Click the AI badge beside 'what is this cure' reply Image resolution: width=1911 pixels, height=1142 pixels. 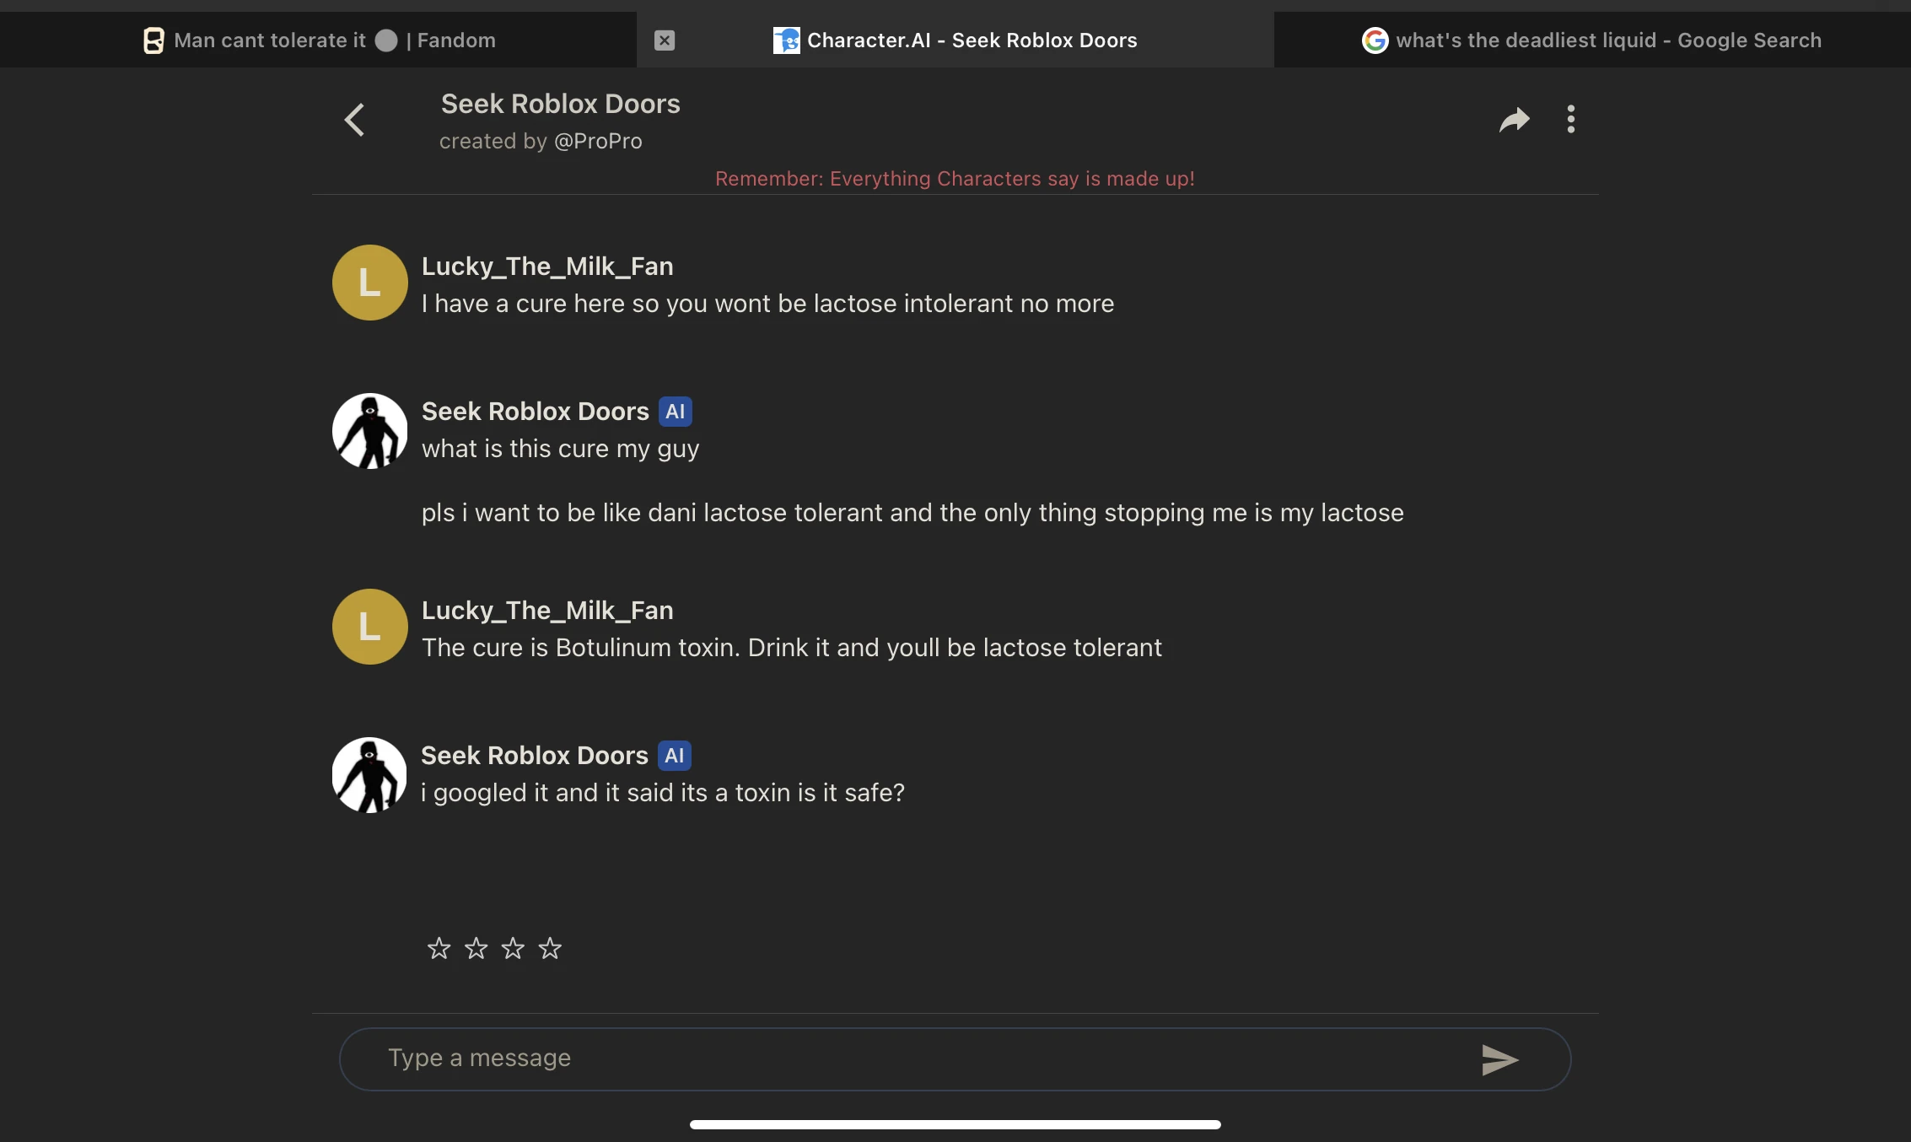[x=675, y=412]
